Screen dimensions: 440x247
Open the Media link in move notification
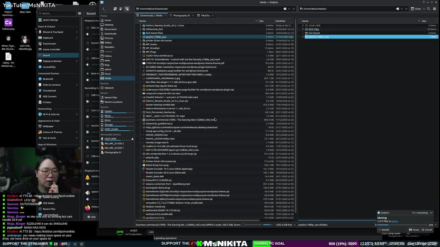click(x=395, y=221)
